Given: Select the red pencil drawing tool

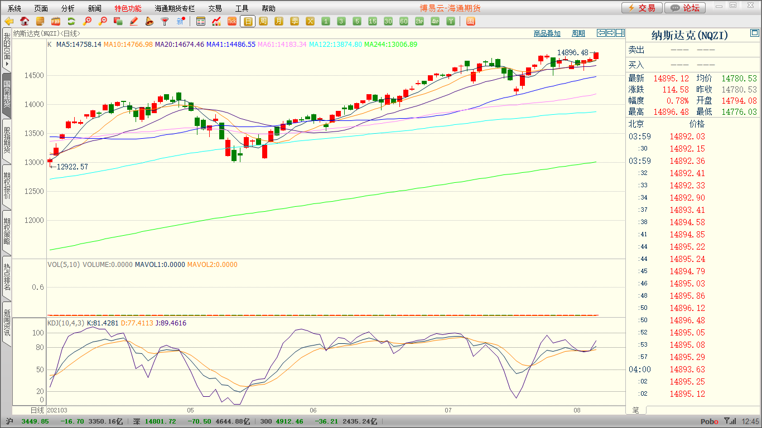Looking at the screenshot, I should [133, 21].
